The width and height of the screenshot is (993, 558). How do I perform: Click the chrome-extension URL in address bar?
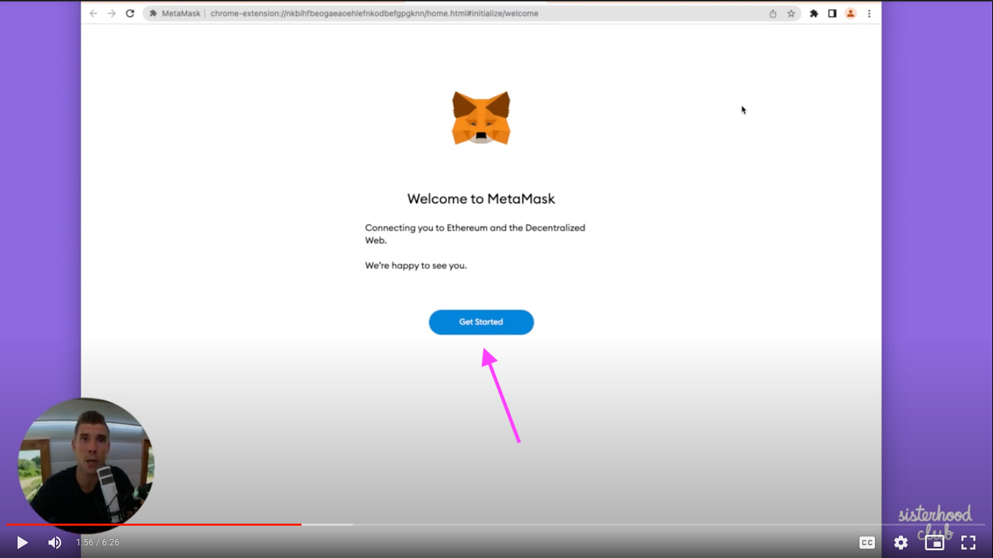[x=374, y=13]
